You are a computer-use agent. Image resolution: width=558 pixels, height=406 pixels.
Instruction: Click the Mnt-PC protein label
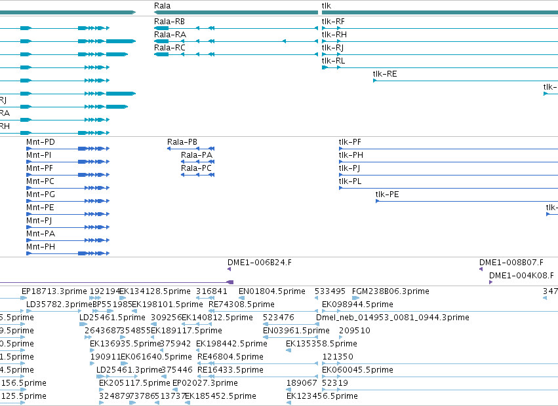(40, 181)
